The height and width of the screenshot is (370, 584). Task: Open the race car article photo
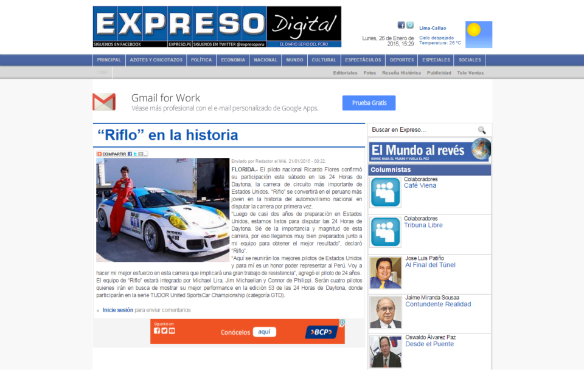pyautogui.click(x=162, y=210)
